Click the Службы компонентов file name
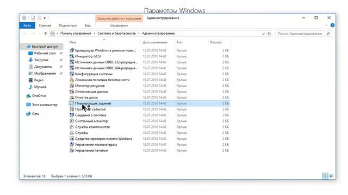 92,127
